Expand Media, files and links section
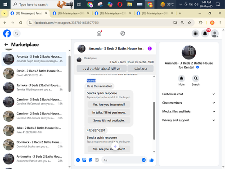The height and width of the screenshot is (169, 225). (x=189, y=111)
